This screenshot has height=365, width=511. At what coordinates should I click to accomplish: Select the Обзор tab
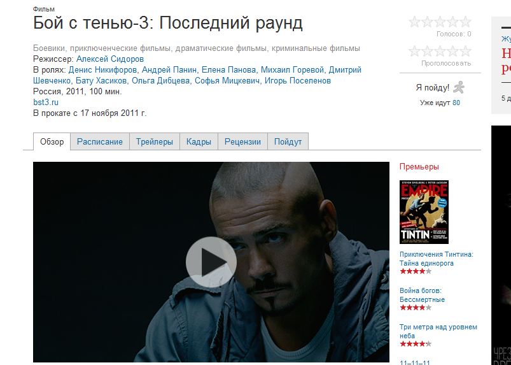tap(52, 142)
